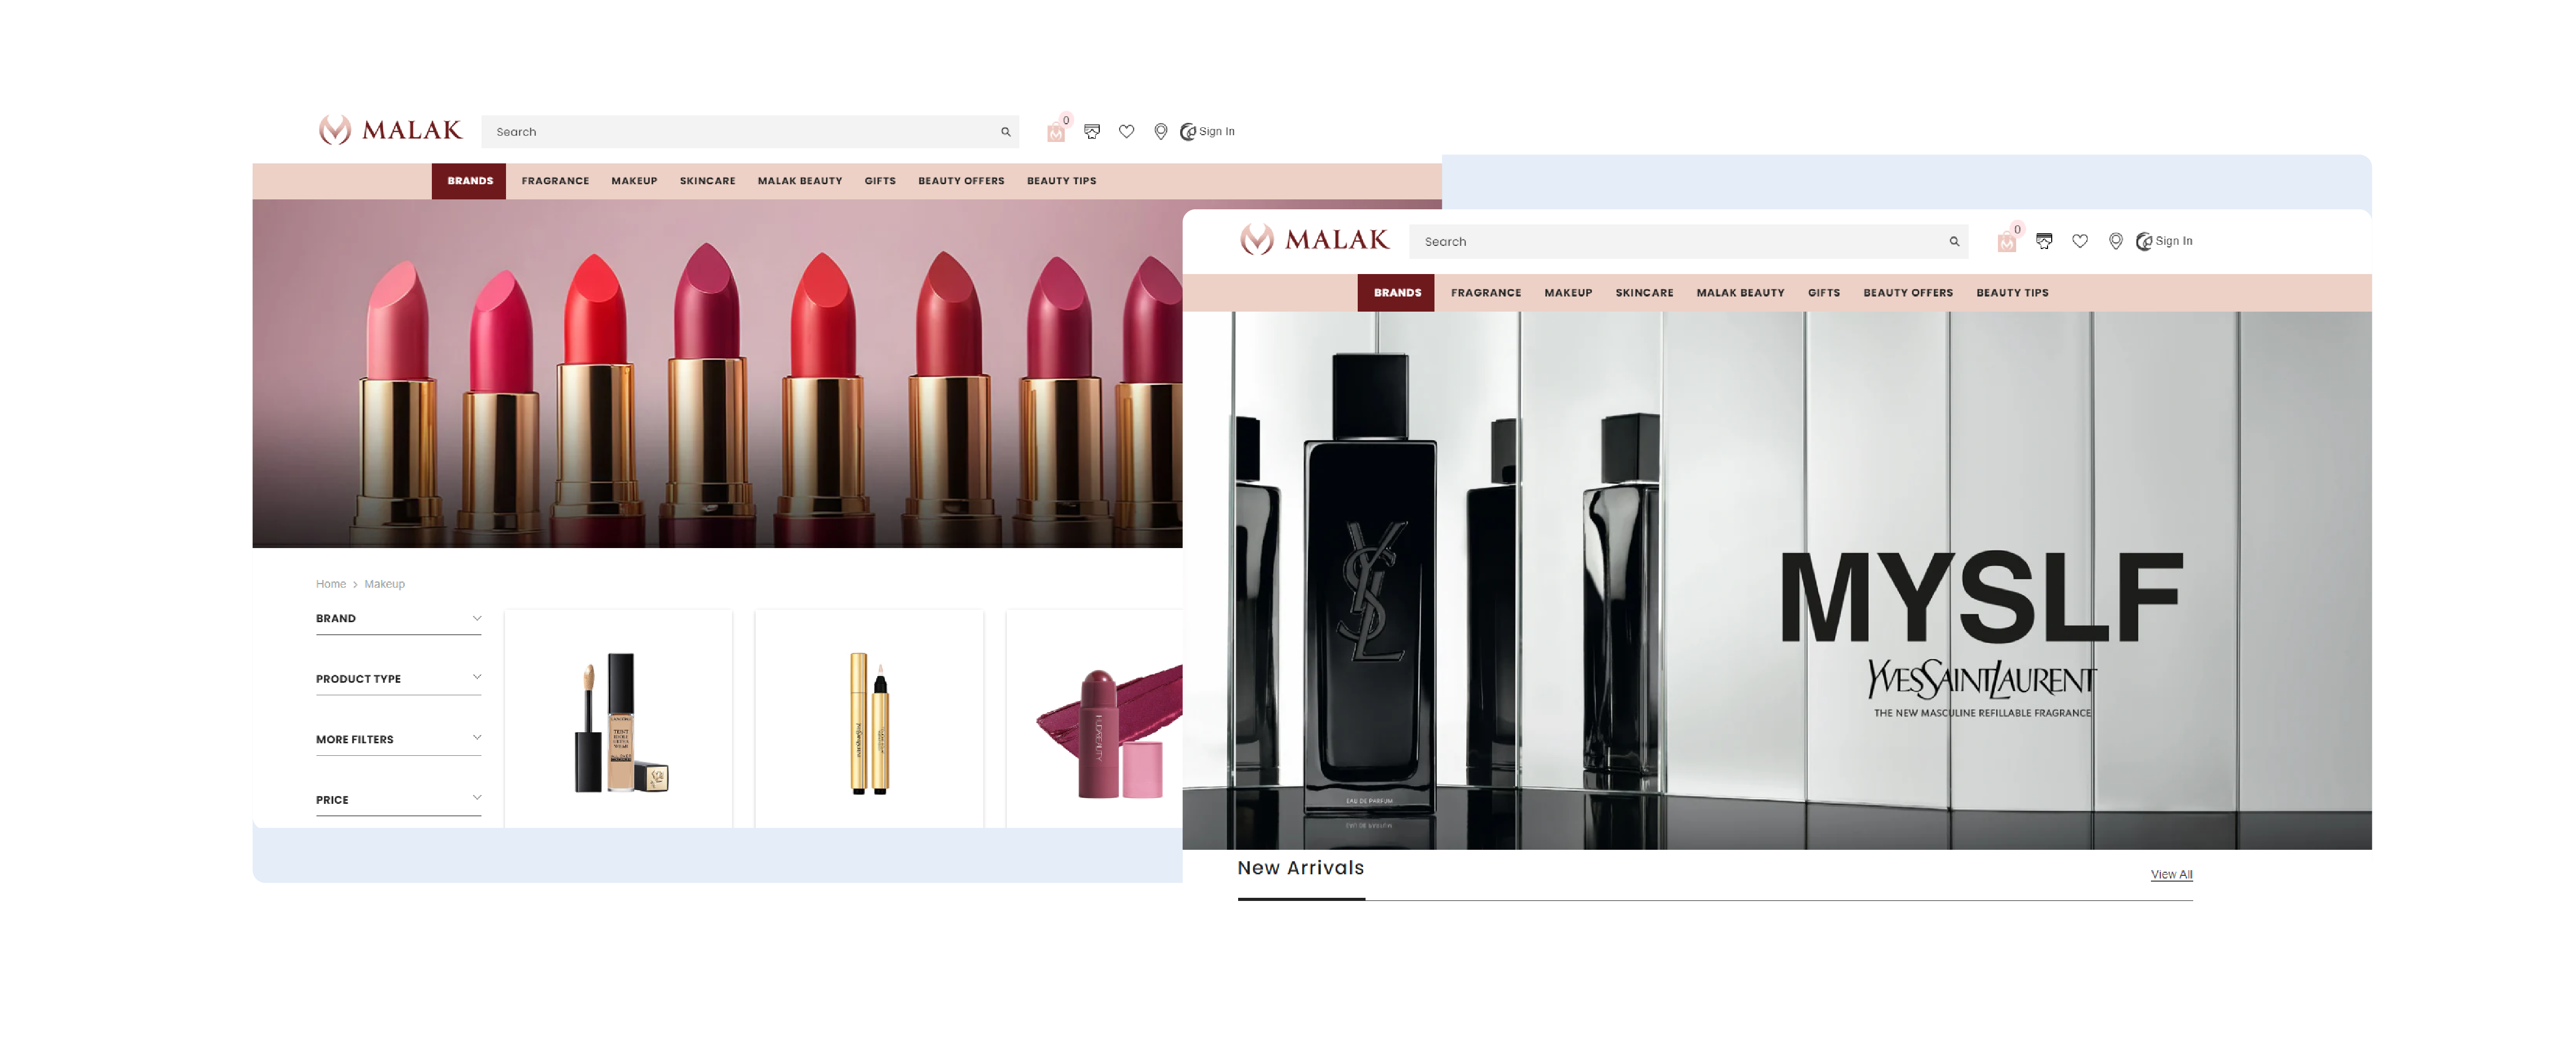Image resolution: width=2576 pixels, height=1045 pixels.
Task: Click Sign In in the left Makeup page header
Action: pos(1207,131)
